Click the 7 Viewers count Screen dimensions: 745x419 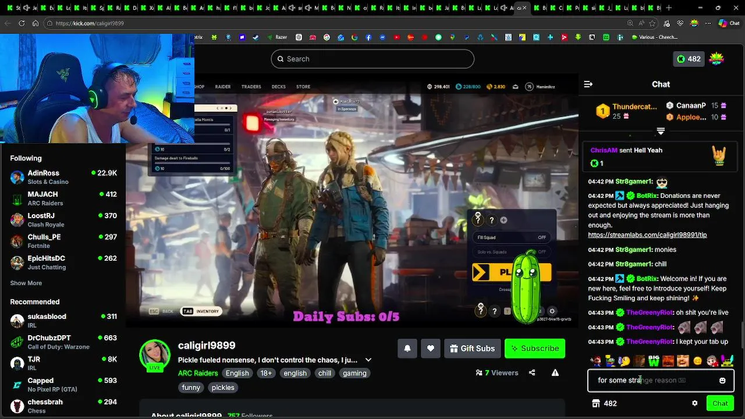coord(496,373)
